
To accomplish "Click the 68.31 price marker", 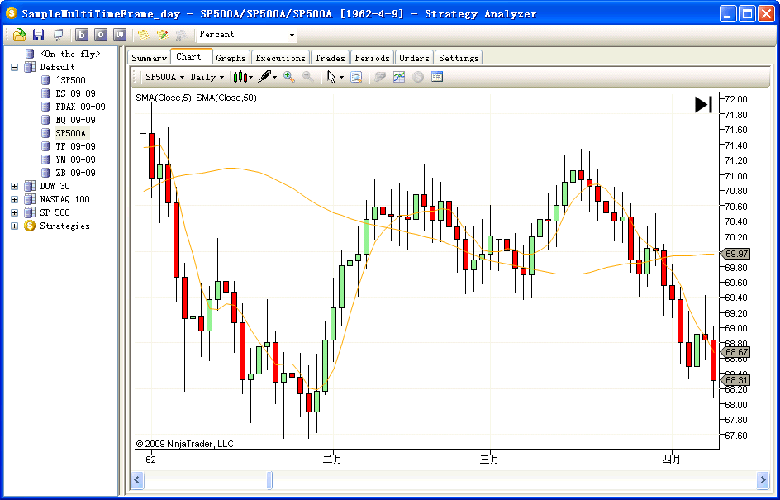I will (735, 380).
